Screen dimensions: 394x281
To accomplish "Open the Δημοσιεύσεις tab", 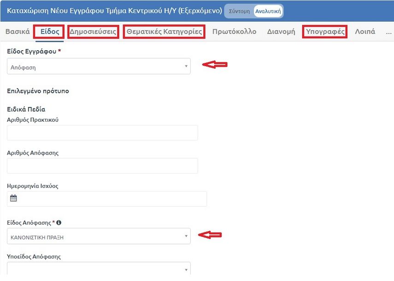I will coord(93,32).
